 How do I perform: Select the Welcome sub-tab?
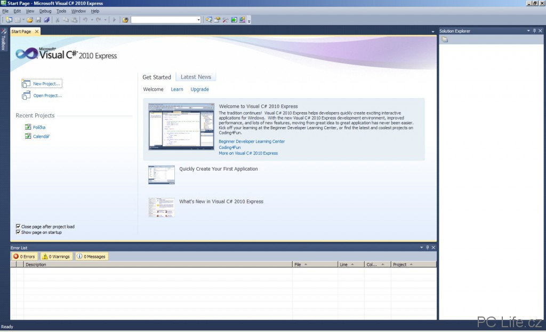point(153,89)
